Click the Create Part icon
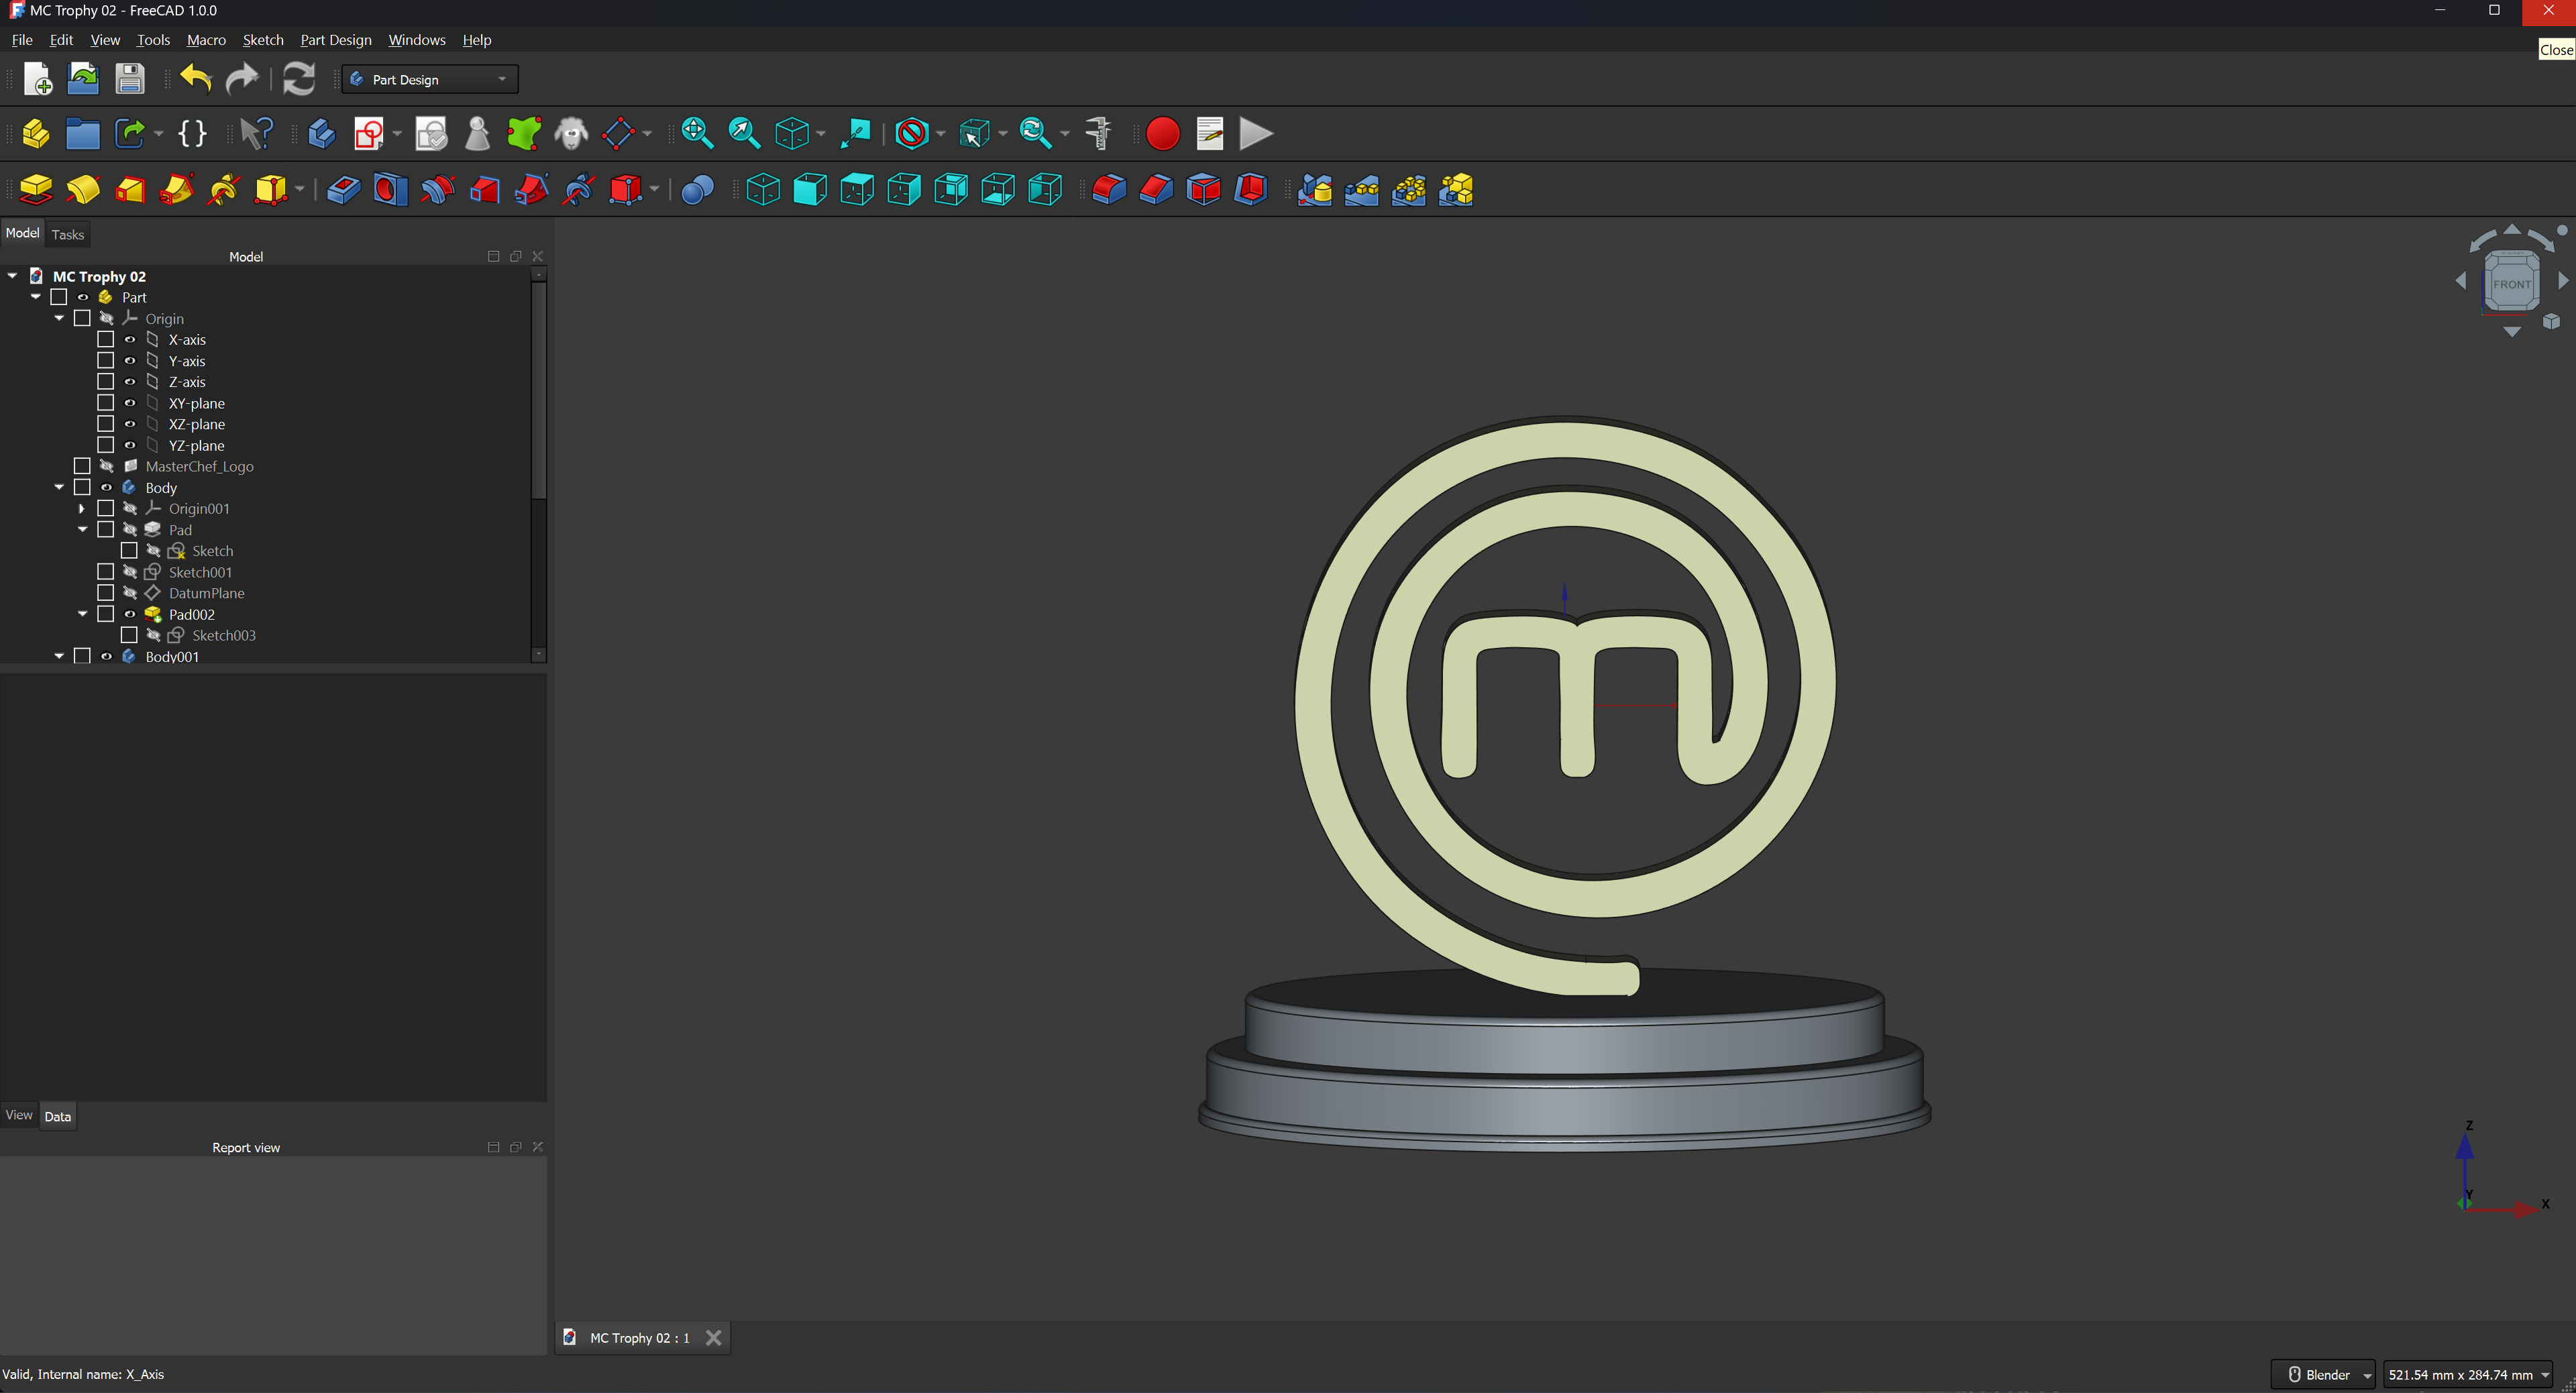The image size is (2576, 1393). (36, 133)
